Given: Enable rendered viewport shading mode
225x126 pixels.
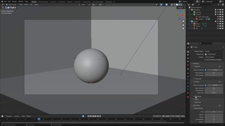Looking at the screenshot, I should tap(181, 5).
